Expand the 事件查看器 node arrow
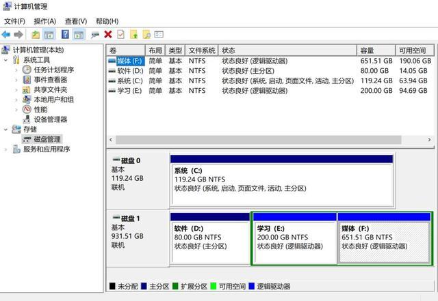Screen dimensions: 438x301 16,80
